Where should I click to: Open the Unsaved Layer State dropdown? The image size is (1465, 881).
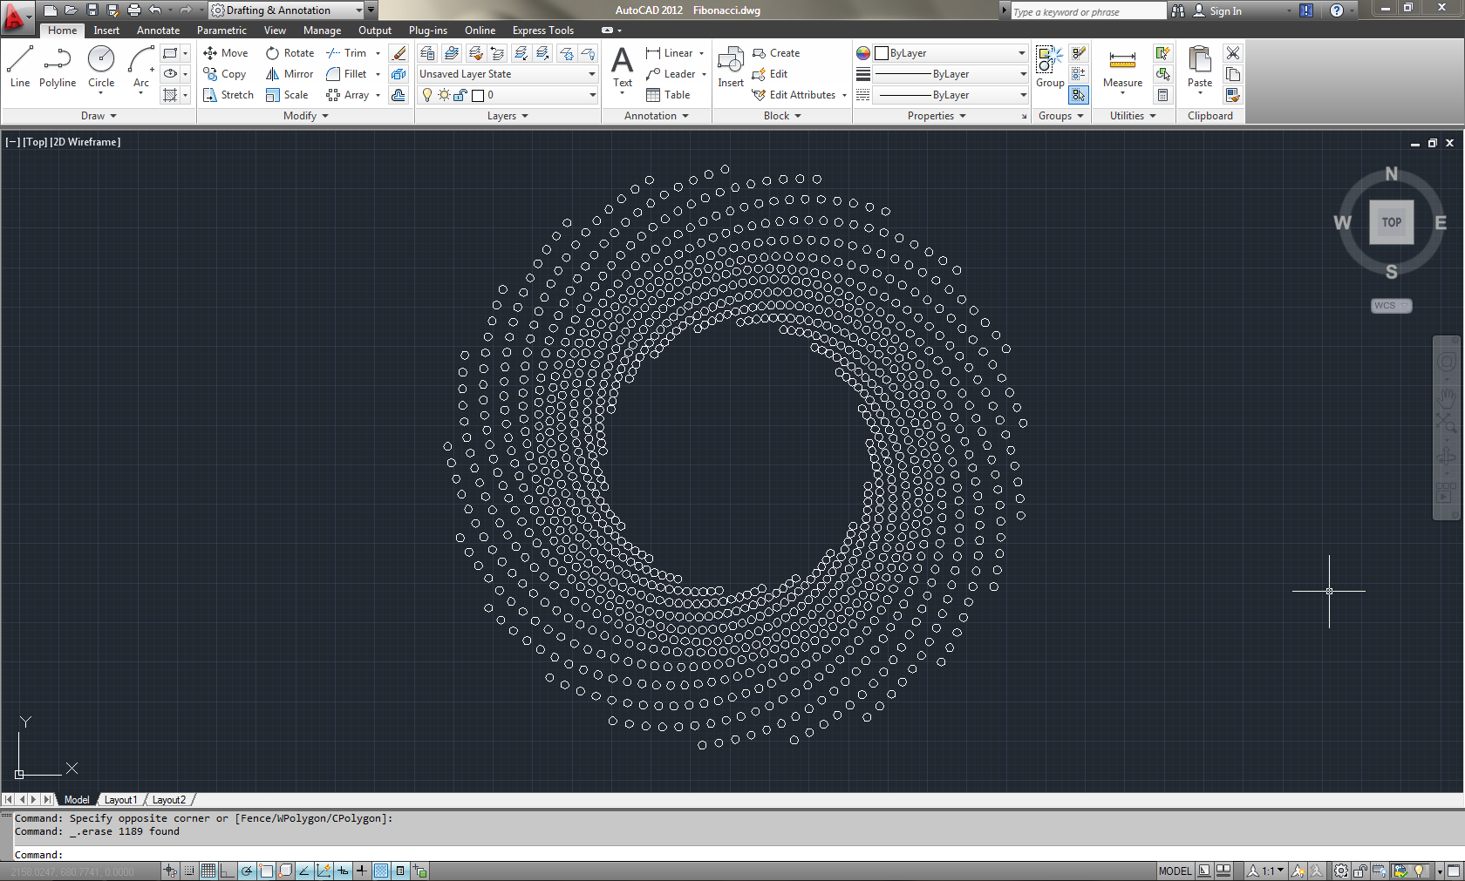point(589,74)
